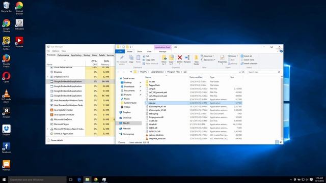Open Options menu in Task Manager
Viewport: 326px width, 183px height.
pos(56,51)
